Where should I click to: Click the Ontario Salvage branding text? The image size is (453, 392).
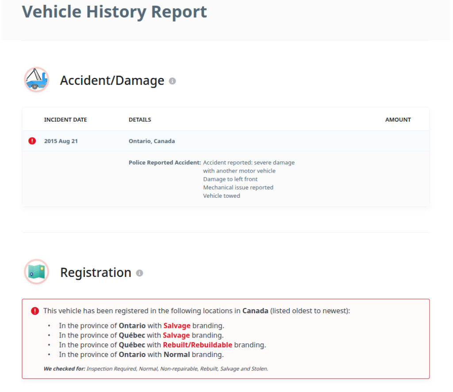pyautogui.click(x=177, y=326)
